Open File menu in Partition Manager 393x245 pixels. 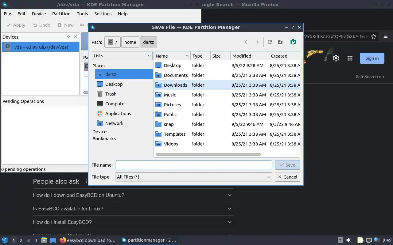coord(7,13)
